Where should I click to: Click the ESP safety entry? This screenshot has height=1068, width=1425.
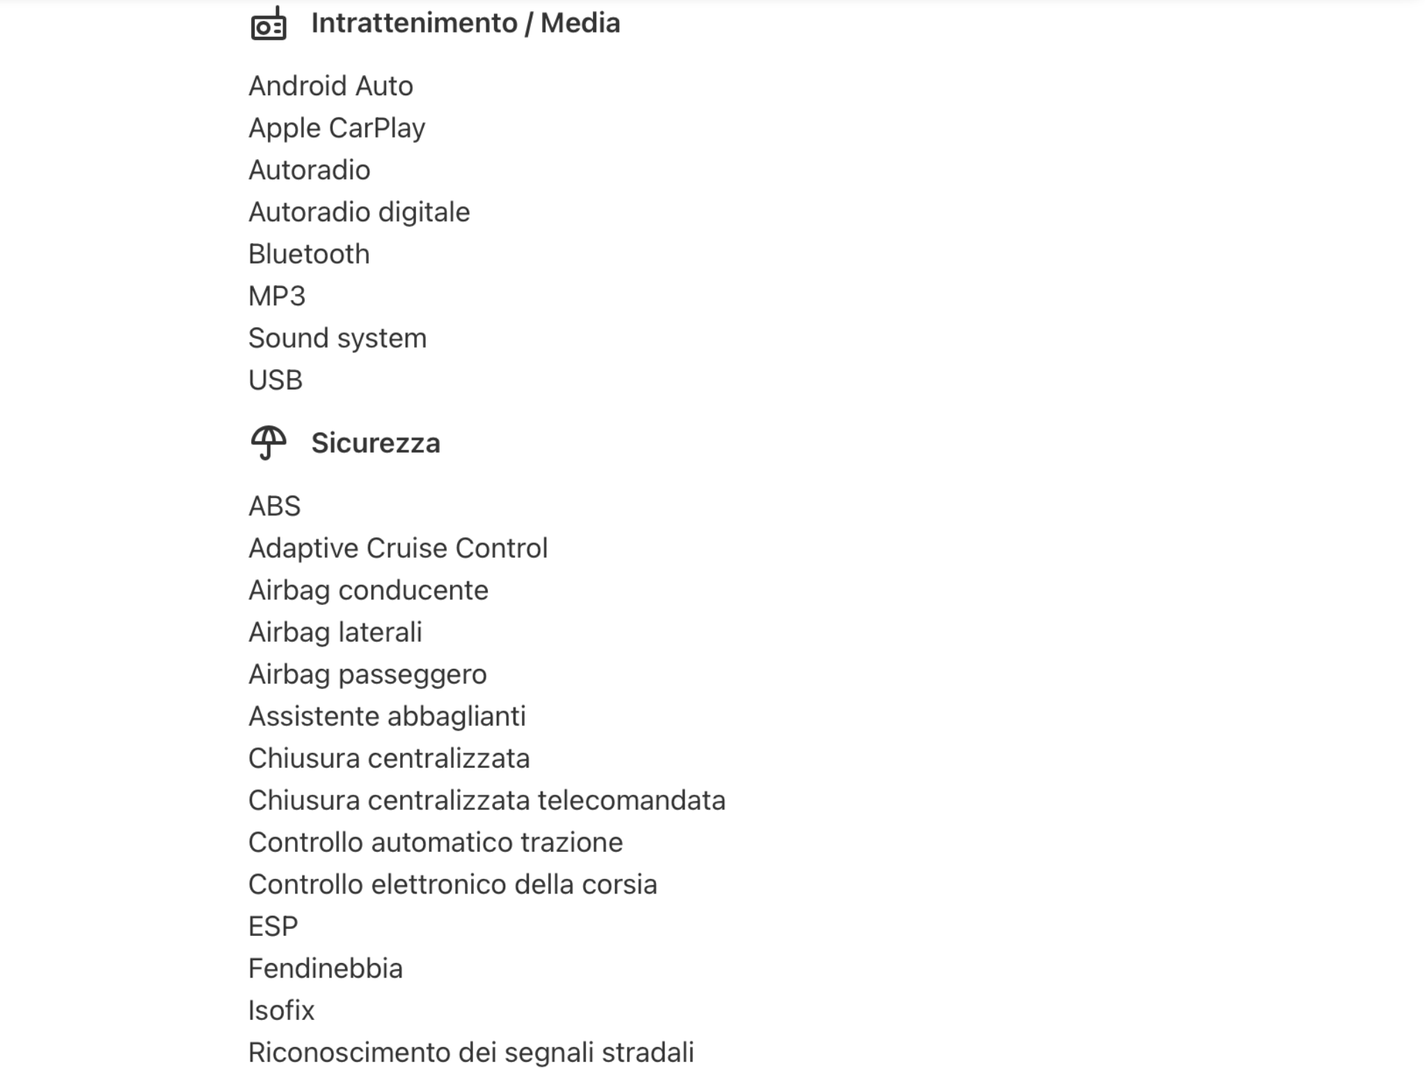pos(273,927)
